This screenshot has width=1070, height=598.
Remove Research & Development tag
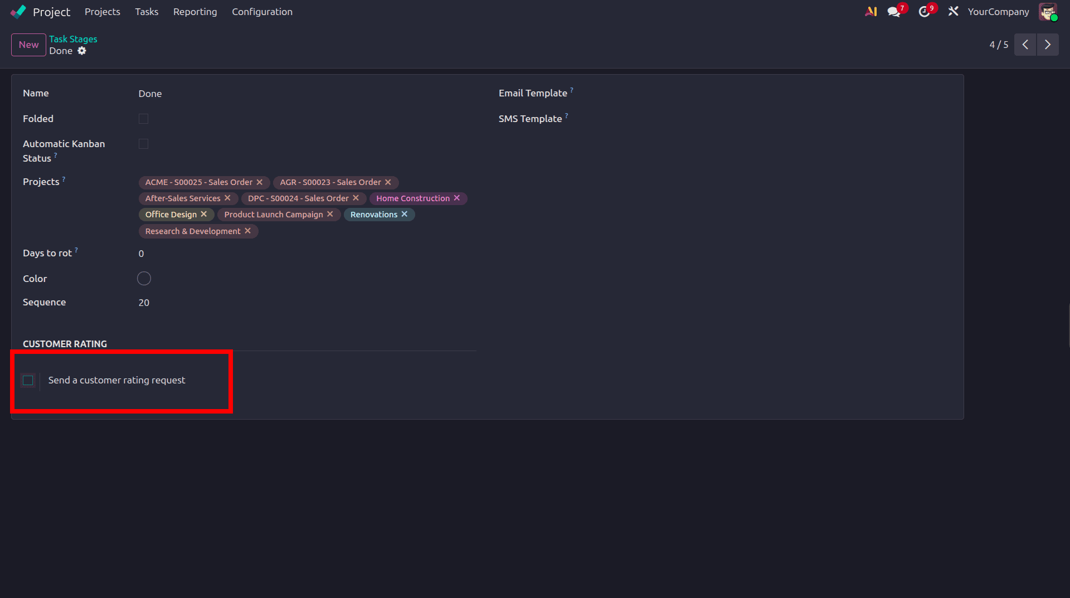pyautogui.click(x=247, y=231)
